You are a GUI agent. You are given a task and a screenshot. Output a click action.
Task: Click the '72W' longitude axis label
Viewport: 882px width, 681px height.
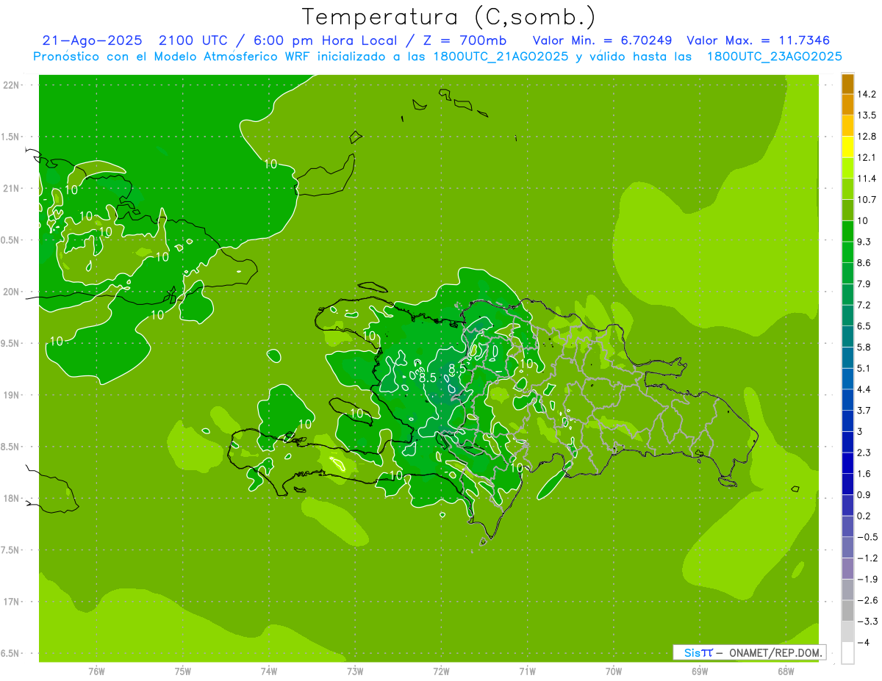pos(441,671)
